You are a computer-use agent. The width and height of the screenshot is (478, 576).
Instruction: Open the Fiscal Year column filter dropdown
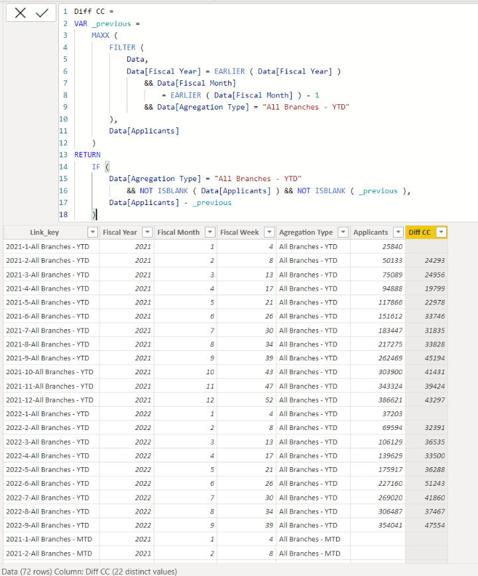click(x=147, y=232)
